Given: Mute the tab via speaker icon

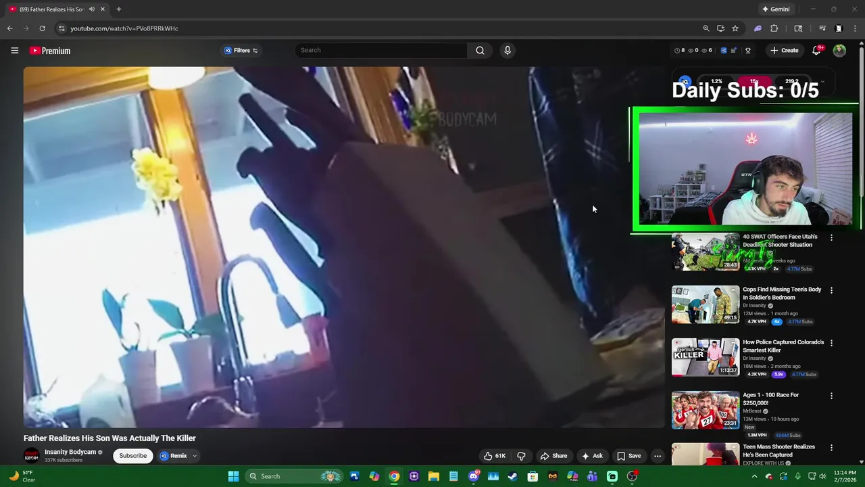Looking at the screenshot, I should click(x=92, y=9).
